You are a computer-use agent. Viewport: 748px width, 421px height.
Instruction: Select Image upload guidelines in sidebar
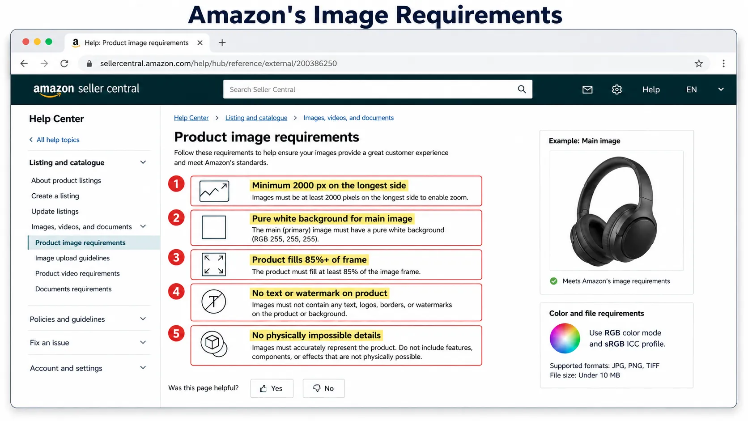(x=72, y=258)
